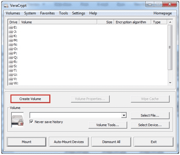Click the Encryption algorithm column header
The width and height of the screenshot is (180, 155).
[132, 22]
